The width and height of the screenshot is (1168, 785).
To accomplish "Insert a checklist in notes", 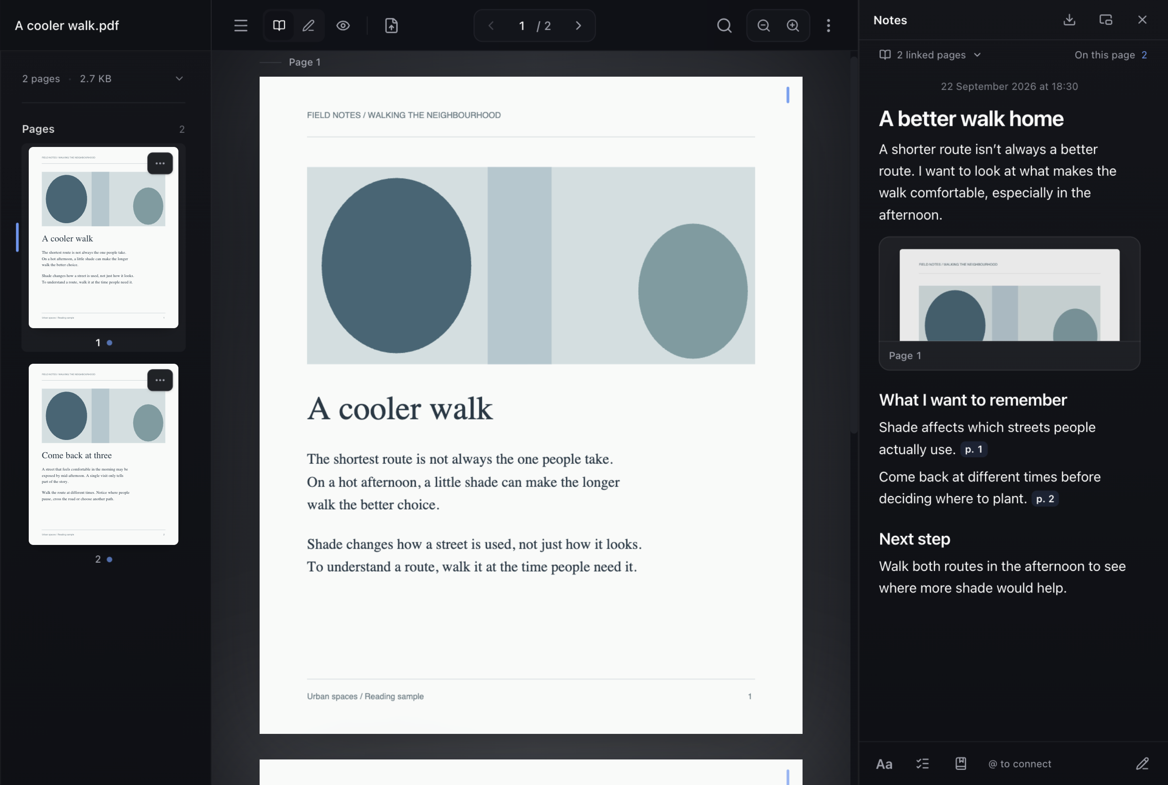I will pos(922,764).
